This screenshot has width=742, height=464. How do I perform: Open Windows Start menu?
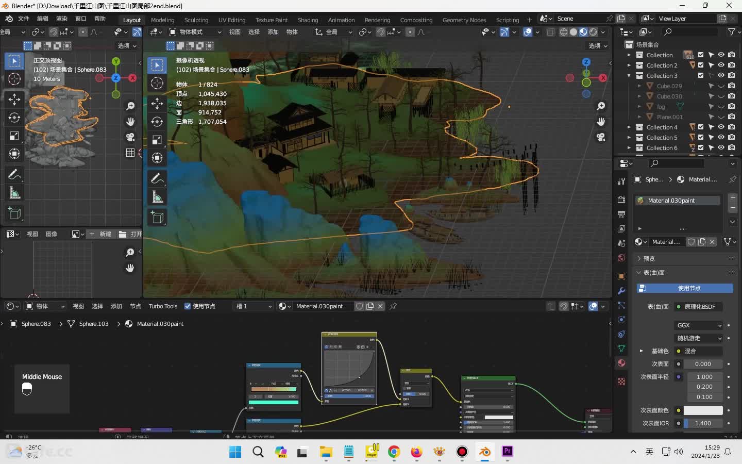coord(235,452)
